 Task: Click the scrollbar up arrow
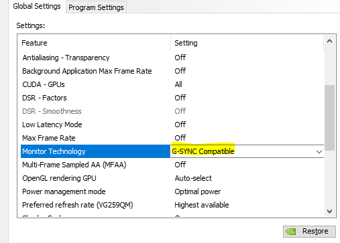coord(329,41)
